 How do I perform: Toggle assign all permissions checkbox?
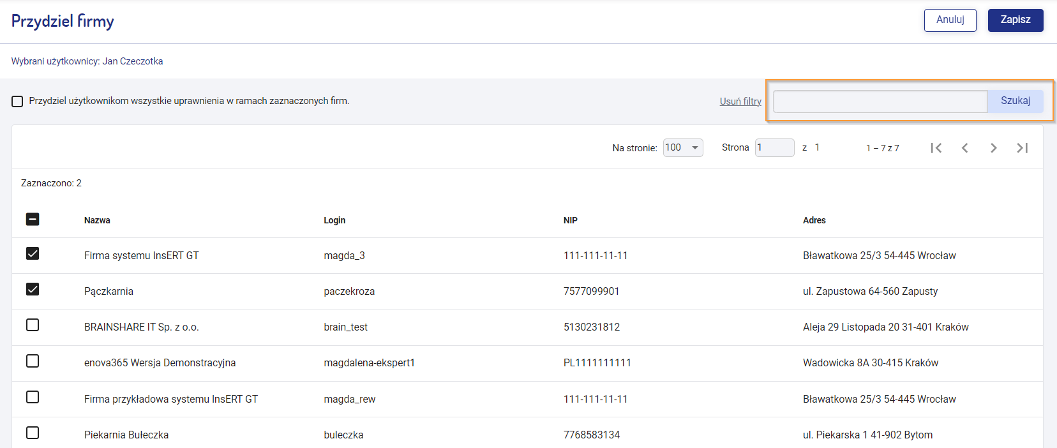pyautogui.click(x=17, y=101)
